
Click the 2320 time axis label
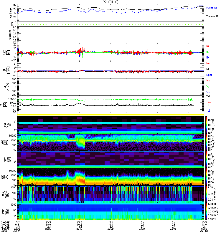point(142,229)
